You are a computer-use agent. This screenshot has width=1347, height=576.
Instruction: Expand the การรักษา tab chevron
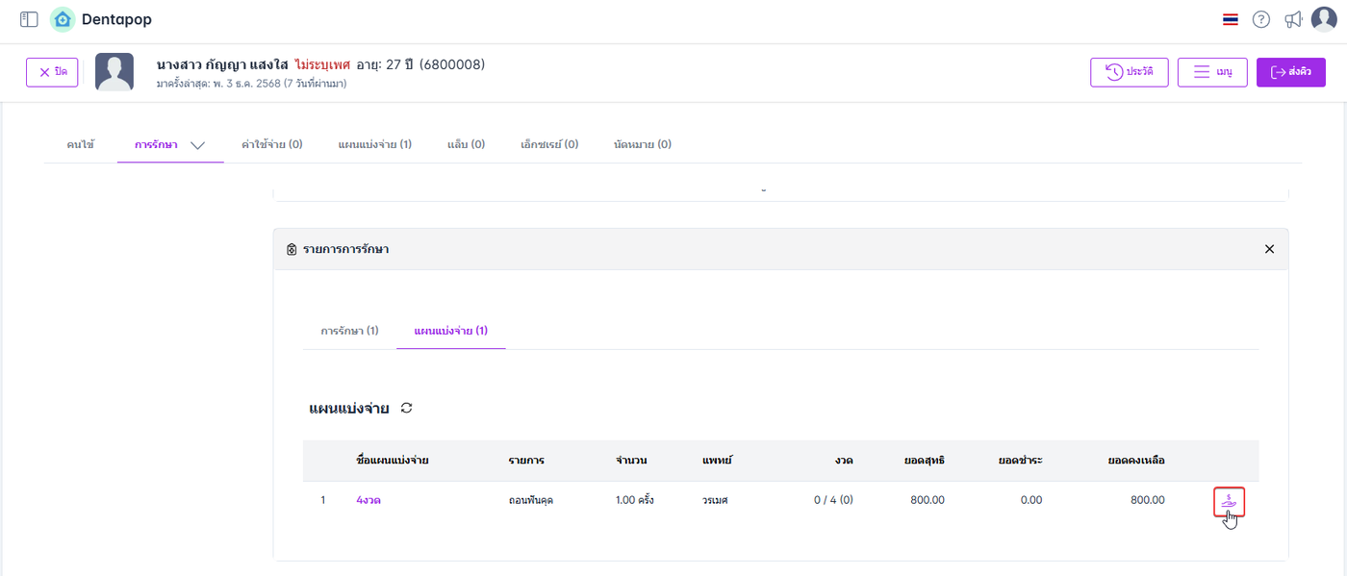point(198,145)
